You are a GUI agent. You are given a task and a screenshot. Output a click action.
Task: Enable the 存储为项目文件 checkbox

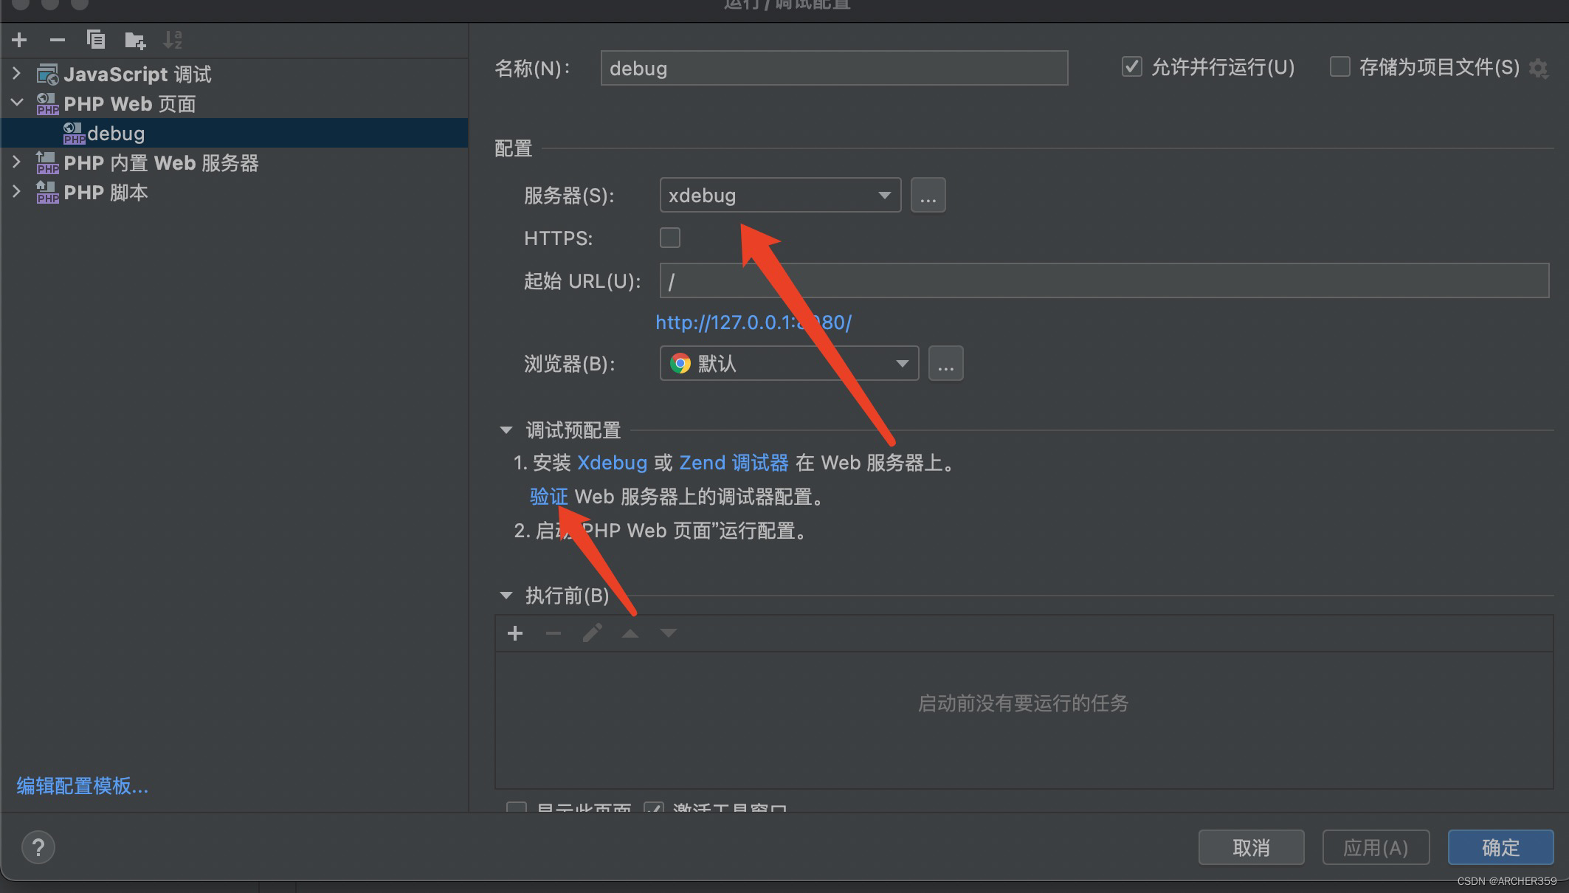[x=1339, y=67]
